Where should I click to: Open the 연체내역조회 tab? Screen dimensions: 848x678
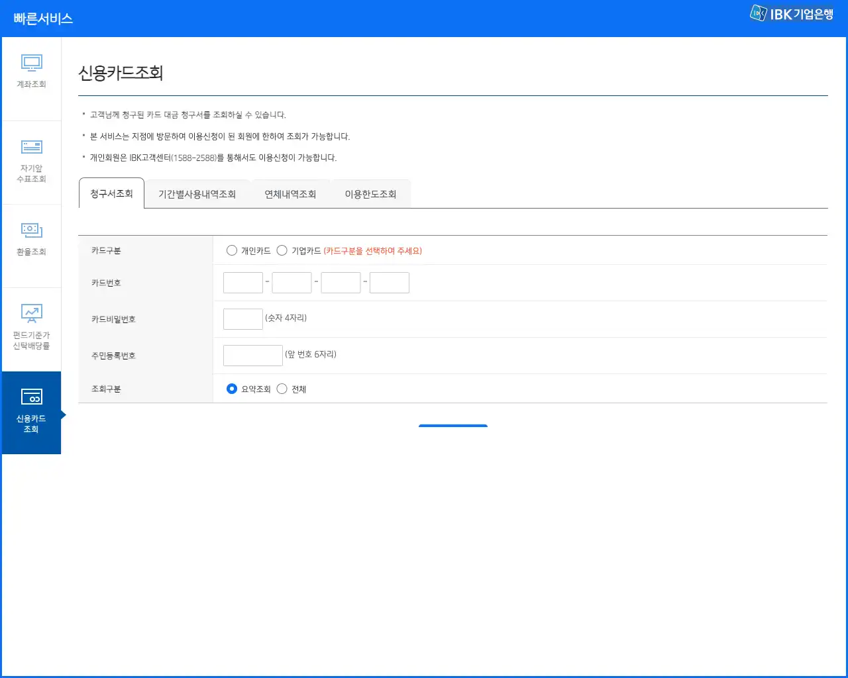click(290, 194)
